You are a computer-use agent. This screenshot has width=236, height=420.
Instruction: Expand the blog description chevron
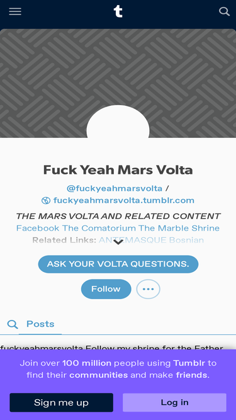pos(118,242)
